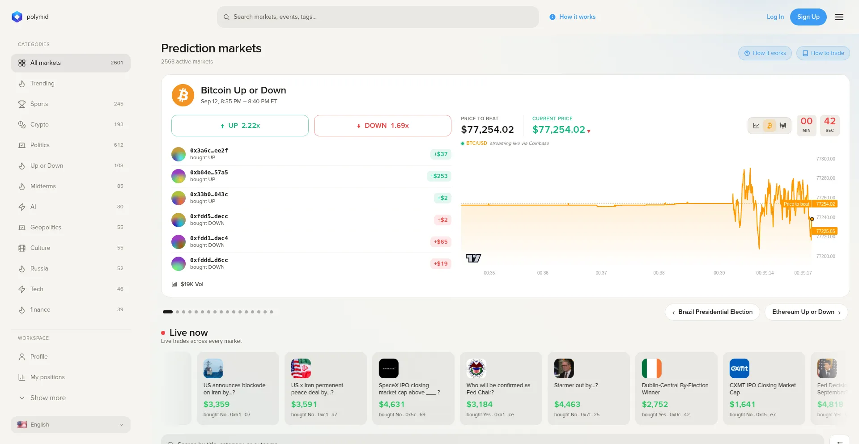Open the Politics category
Viewport: 859px width, 444px height.
(x=71, y=145)
